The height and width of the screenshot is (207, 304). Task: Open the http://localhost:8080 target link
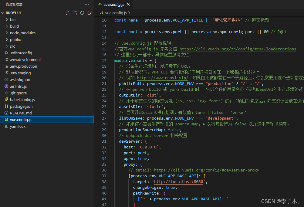[x=179, y=182]
